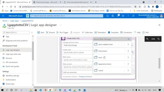Screen dimensions: 164x92
Task: Expand input folder chevron
Action: [128, 57]
